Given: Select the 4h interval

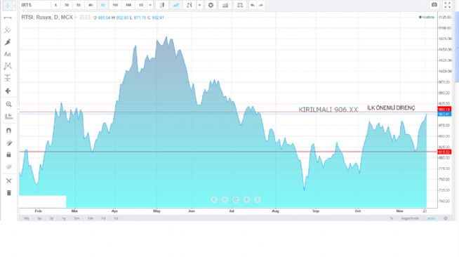Looking at the screenshot, I should click(91, 5).
